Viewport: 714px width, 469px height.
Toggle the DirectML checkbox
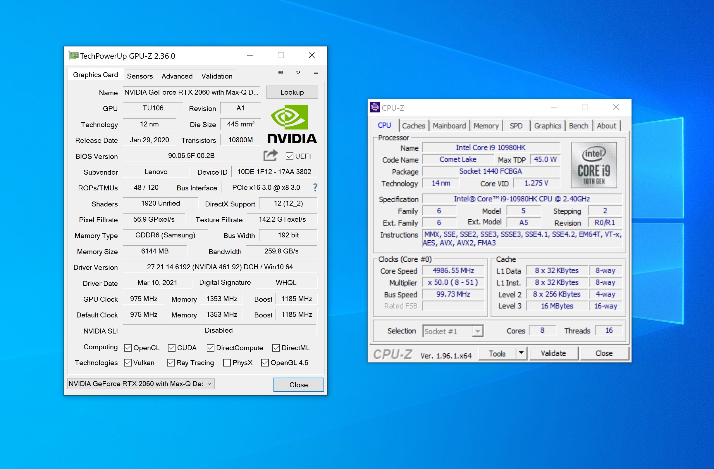(x=276, y=348)
